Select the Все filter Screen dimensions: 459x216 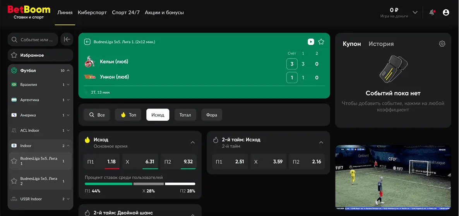(x=97, y=115)
